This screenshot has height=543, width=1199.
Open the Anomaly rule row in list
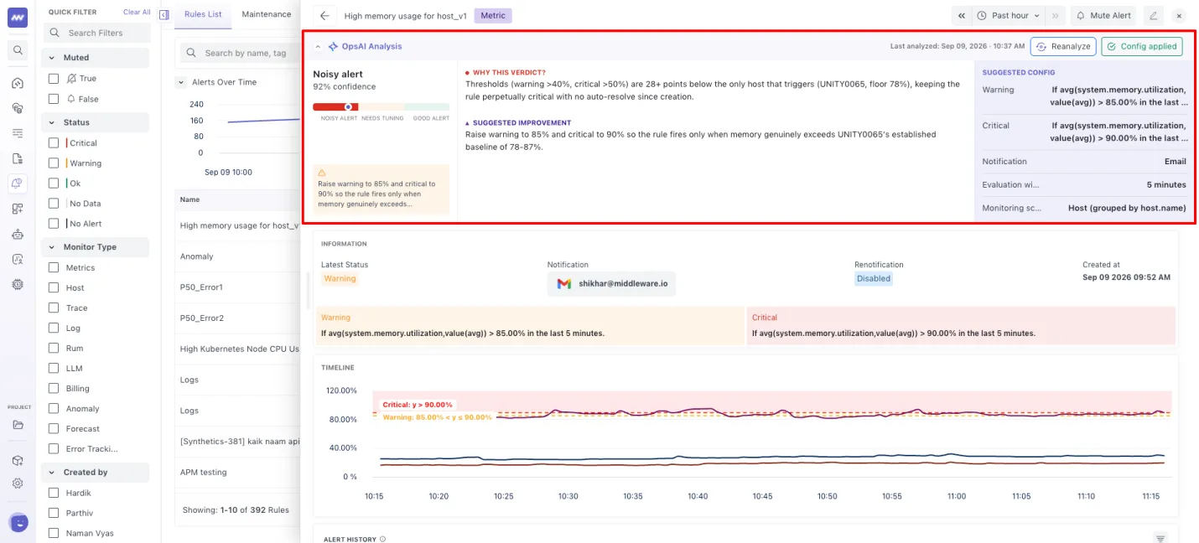(238, 256)
